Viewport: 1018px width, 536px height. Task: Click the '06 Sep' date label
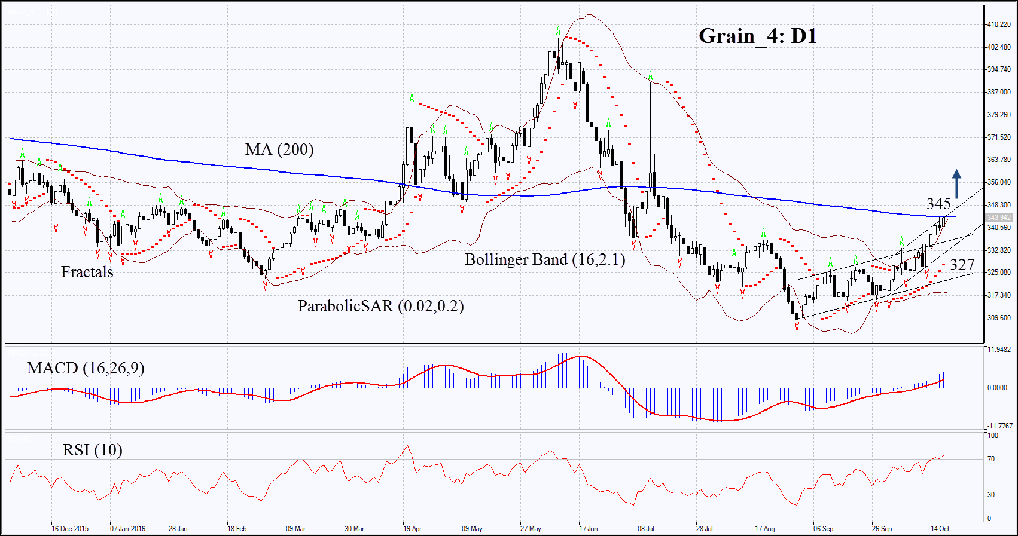tap(823, 529)
